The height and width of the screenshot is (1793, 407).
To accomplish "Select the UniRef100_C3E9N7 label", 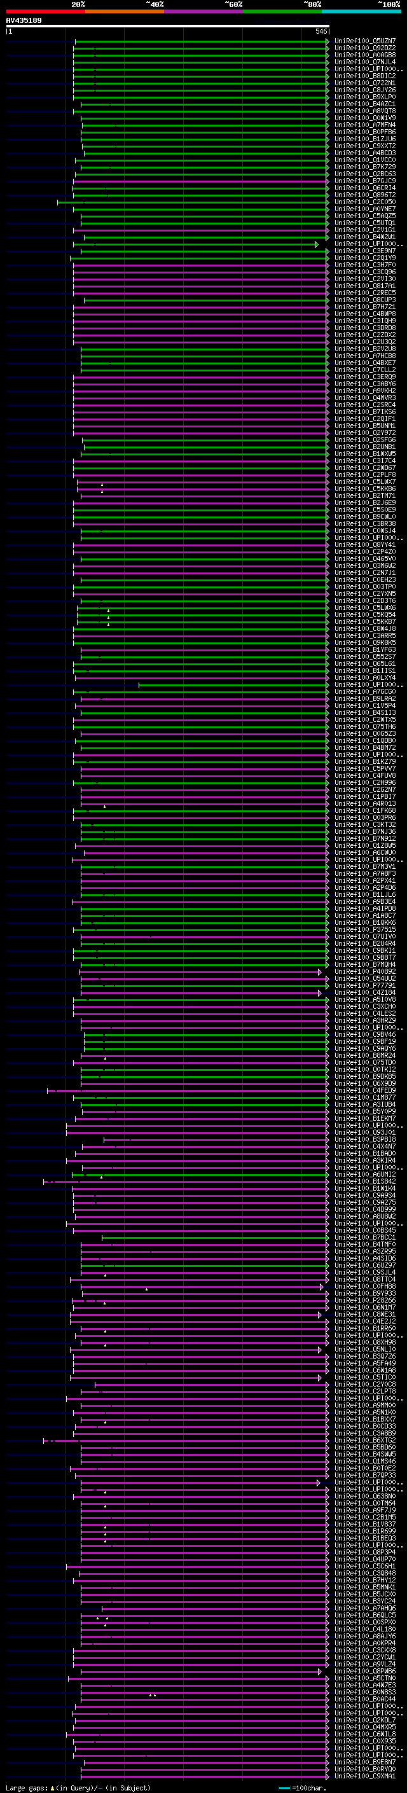I will [365, 251].
